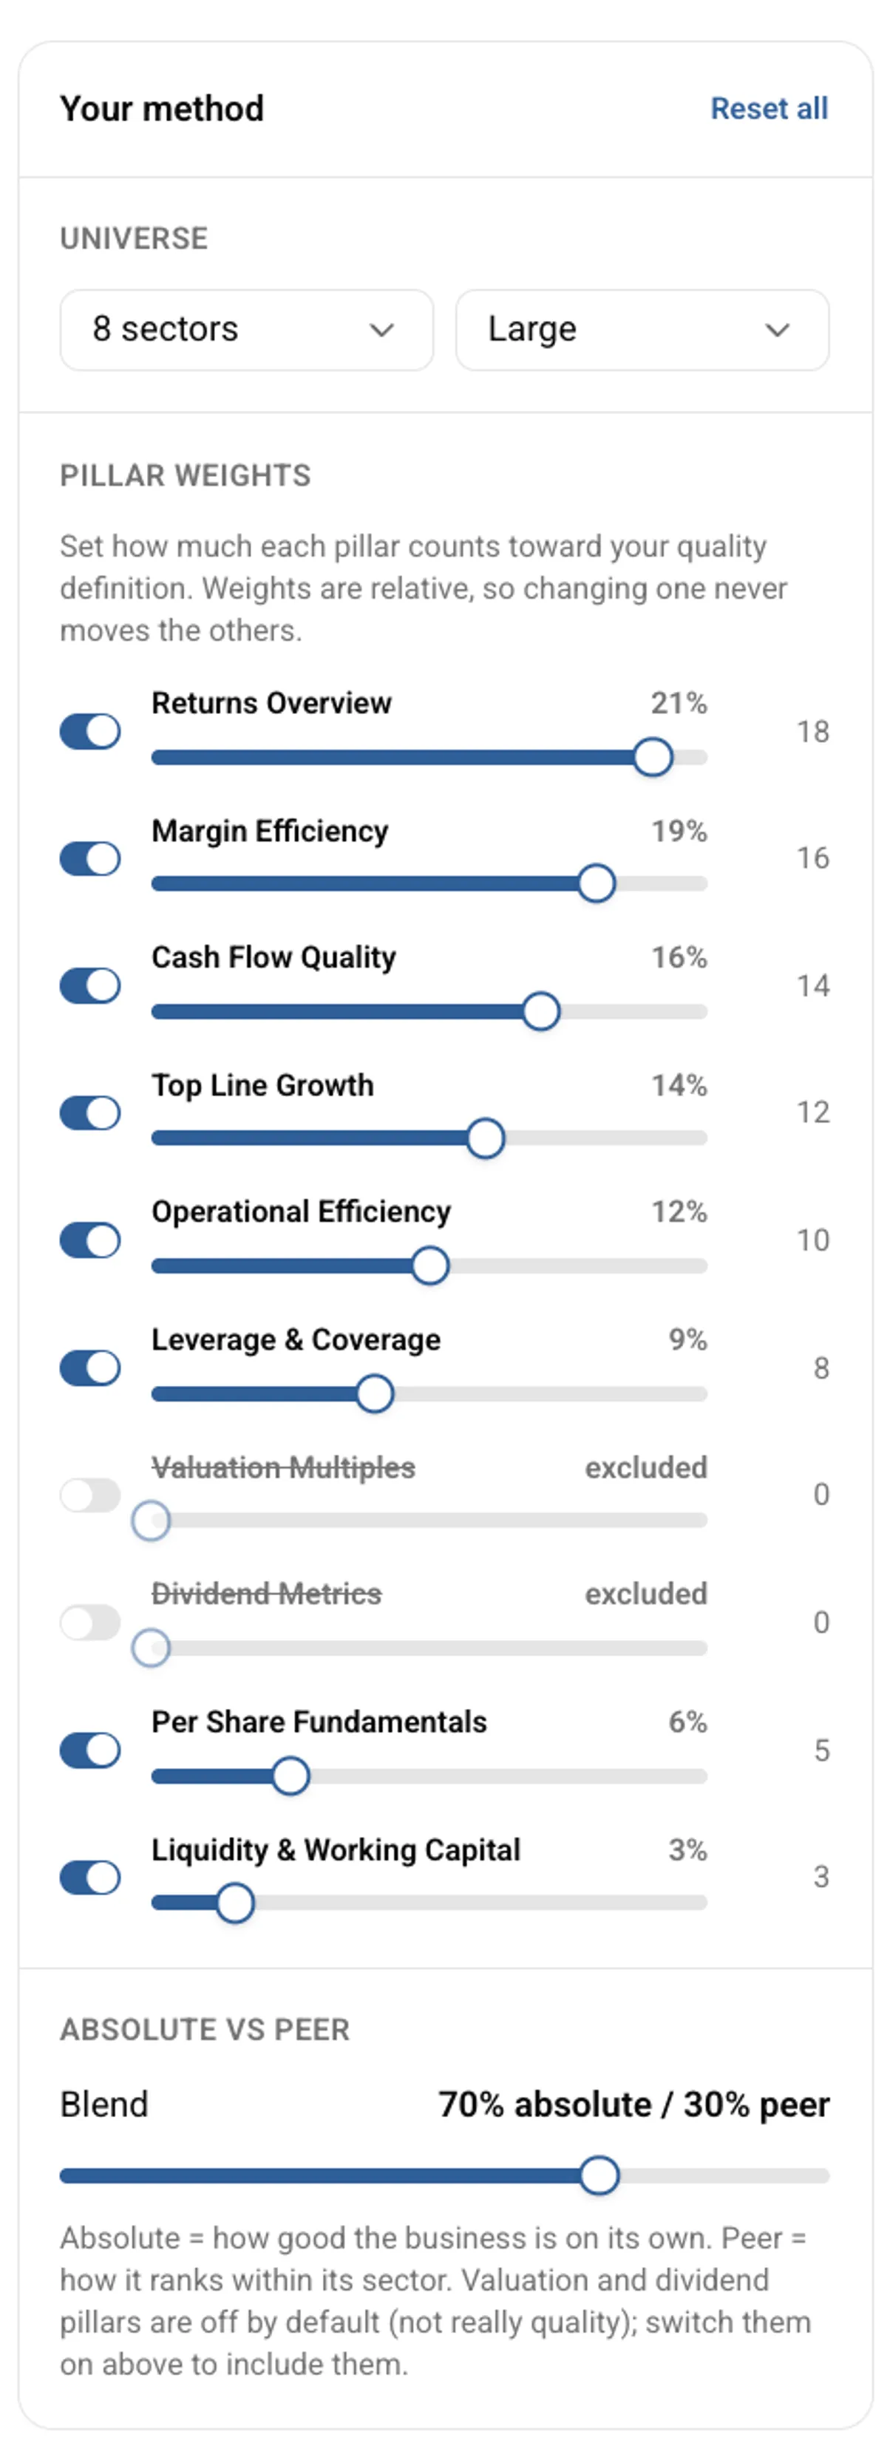Click the Reset all link
Viewport: 887px width, 2443px height.
coord(769,108)
